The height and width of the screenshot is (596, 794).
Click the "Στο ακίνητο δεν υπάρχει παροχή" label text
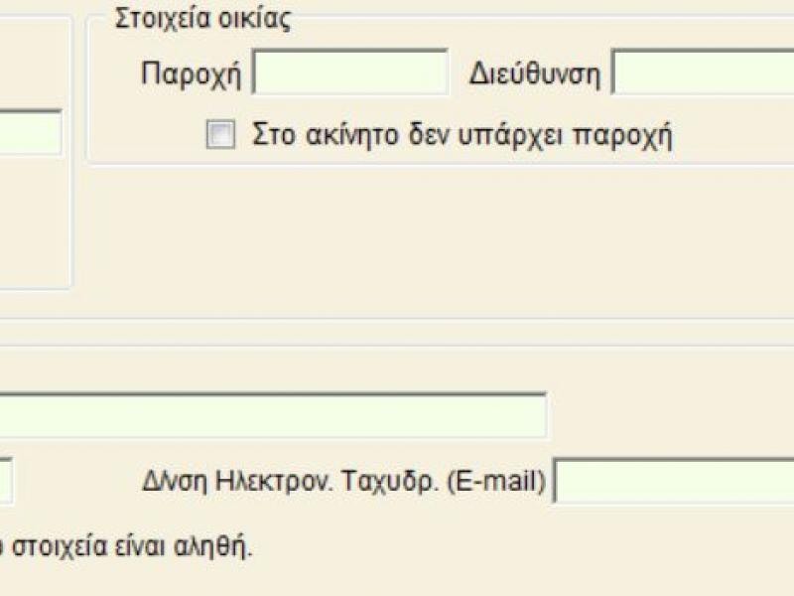[462, 135]
